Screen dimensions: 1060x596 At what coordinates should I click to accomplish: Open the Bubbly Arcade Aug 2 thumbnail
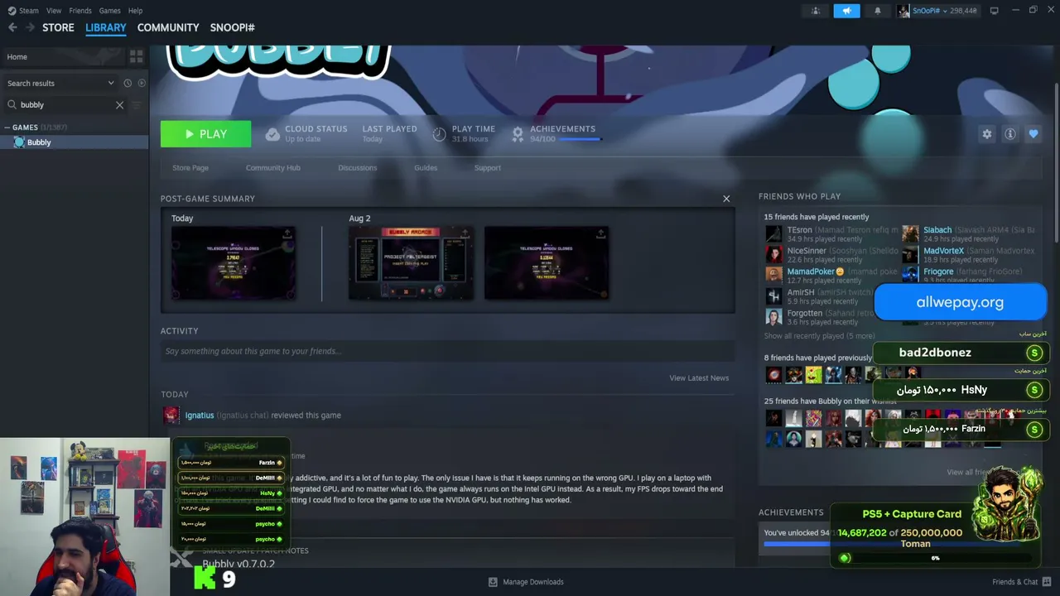(411, 263)
